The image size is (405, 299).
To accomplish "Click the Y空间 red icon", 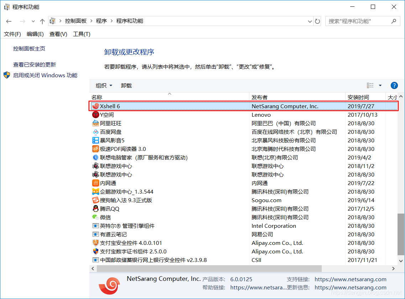I will 96,115.
